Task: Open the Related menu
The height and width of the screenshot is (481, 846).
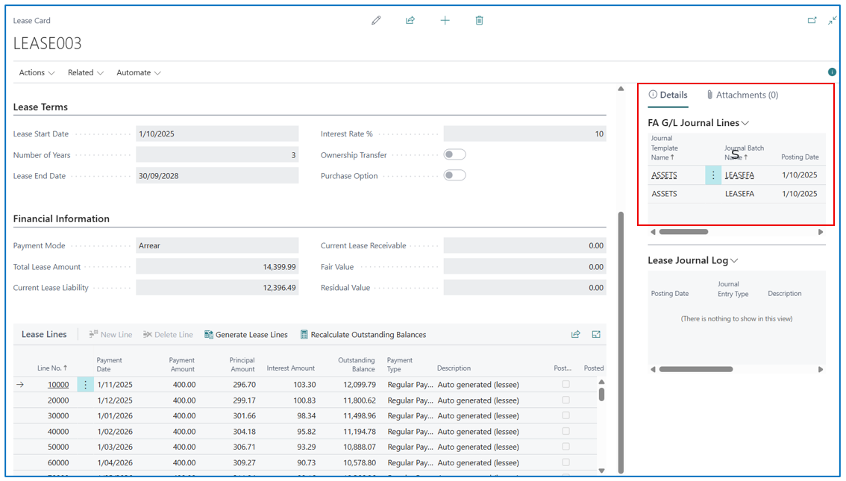Action: pyautogui.click(x=85, y=72)
